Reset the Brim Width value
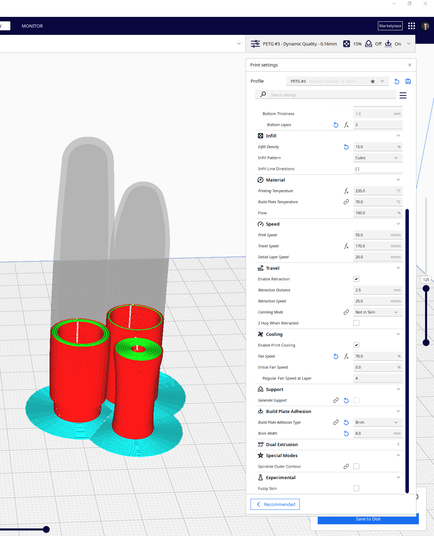This screenshot has height=536, width=434. (346, 433)
